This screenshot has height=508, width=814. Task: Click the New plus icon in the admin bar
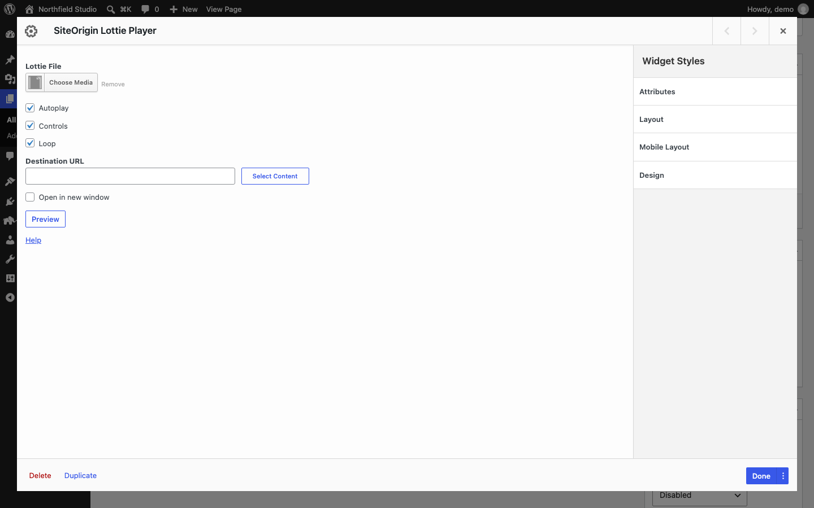tap(174, 9)
